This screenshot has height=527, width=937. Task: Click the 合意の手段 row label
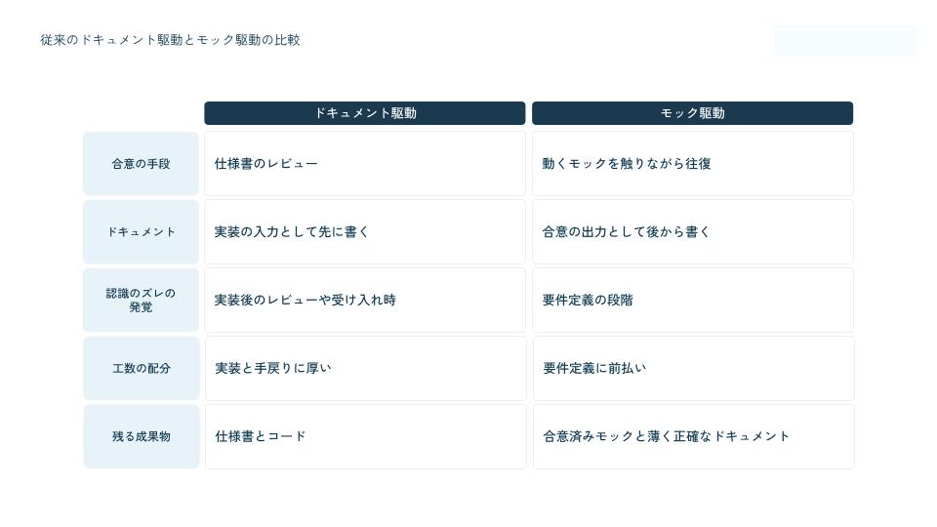click(141, 164)
